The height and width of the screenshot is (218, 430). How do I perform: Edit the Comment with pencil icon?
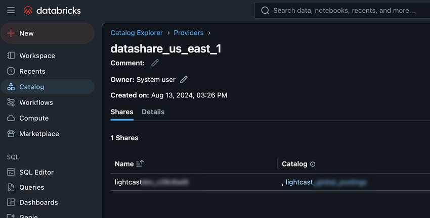click(x=155, y=63)
